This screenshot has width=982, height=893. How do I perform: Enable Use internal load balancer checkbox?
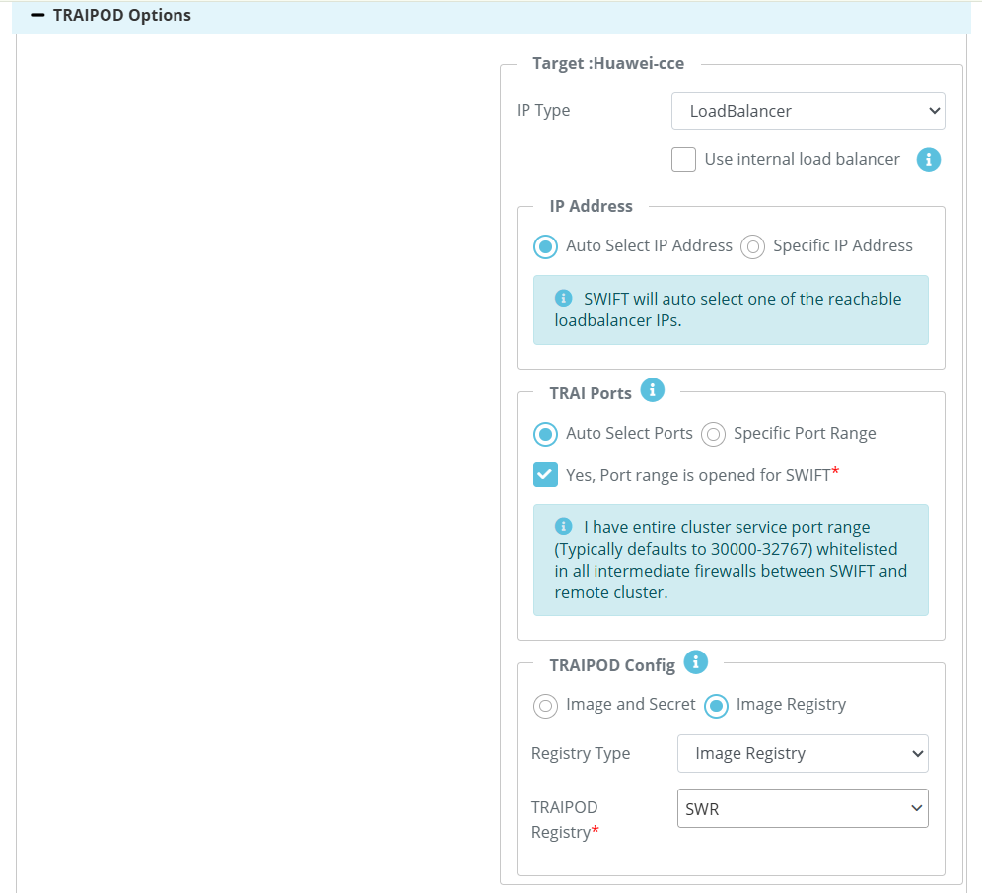pos(683,159)
